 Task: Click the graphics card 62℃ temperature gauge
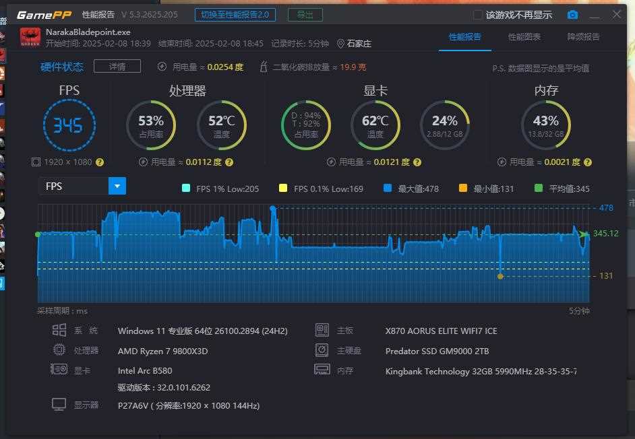click(375, 125)
